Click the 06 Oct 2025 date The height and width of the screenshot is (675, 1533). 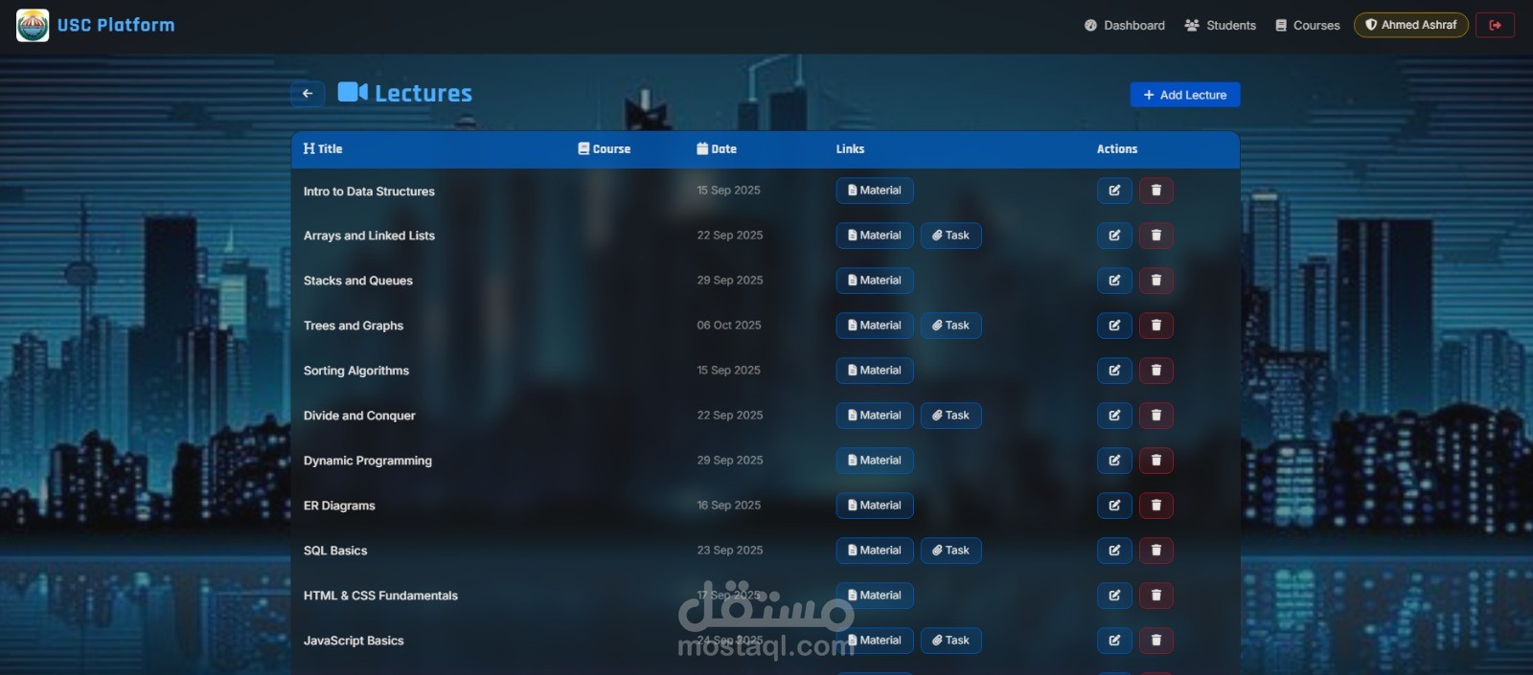click(x=729, y=326)
